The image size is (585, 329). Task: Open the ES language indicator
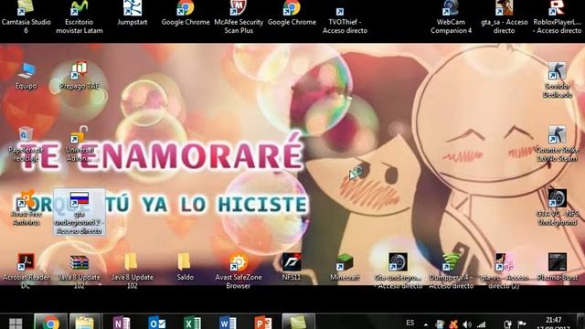[x=410, y=323]
